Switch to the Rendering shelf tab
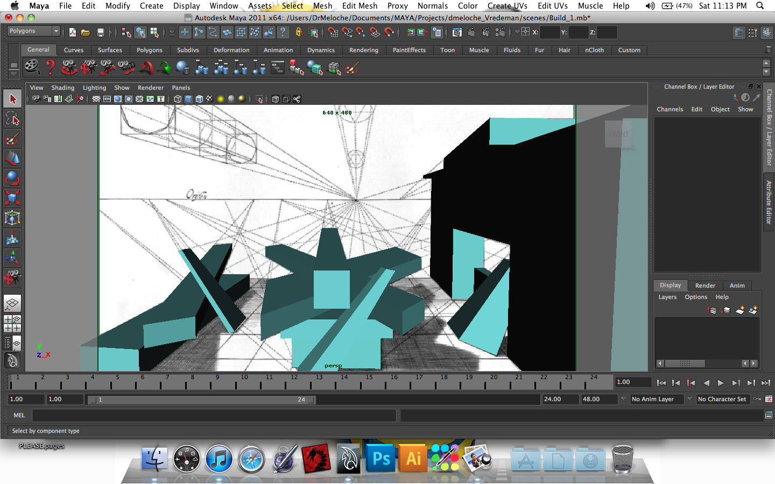 point(363,50)
